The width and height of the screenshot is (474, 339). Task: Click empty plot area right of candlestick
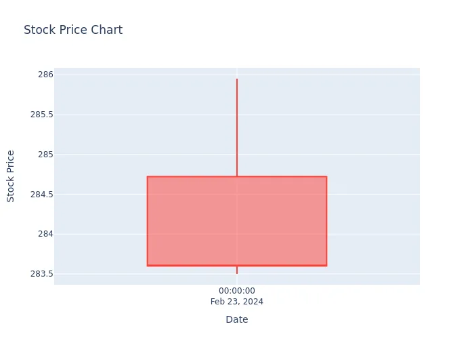[374, 176]
